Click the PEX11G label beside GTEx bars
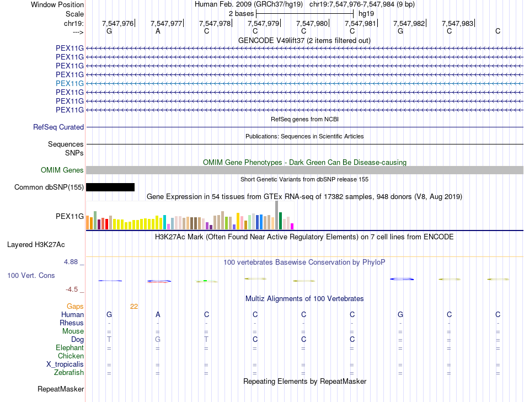The image size is (524, 402). [69, 217]
